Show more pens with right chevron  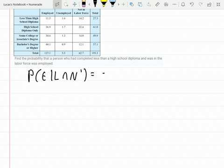point(119,4)
